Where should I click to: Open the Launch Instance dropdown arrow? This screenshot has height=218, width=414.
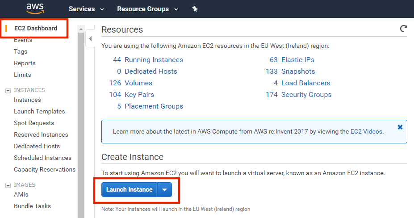click(x=164, y=189)
